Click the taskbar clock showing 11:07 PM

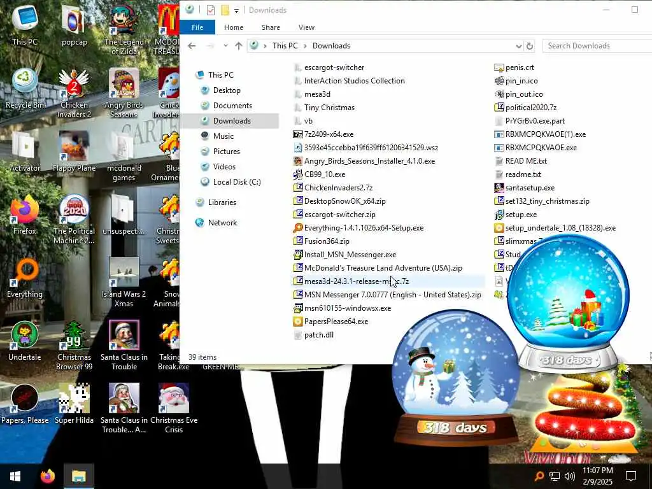pos(597,476)
